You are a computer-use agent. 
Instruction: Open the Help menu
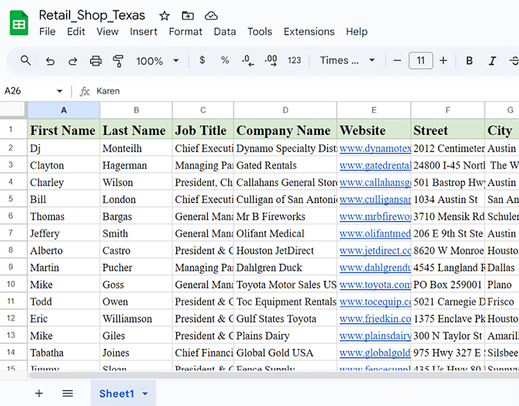point(356,32)
